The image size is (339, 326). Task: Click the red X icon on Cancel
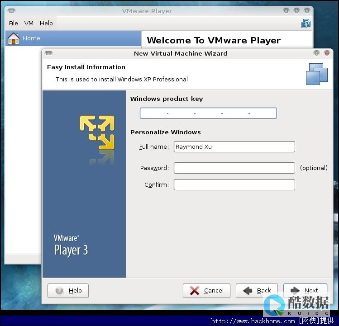click(195, 291)
